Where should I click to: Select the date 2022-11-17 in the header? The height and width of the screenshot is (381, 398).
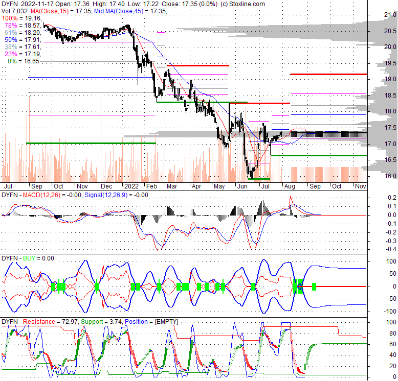click(37, 4)
